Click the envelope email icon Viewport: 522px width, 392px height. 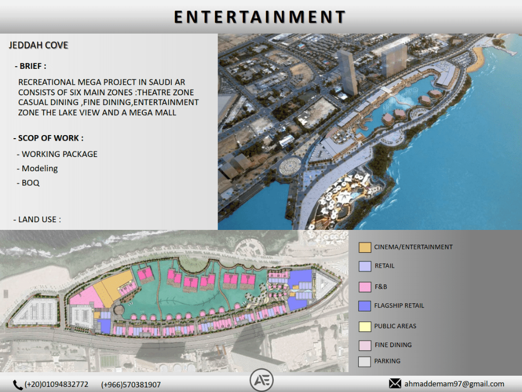[x=395, y=383]
